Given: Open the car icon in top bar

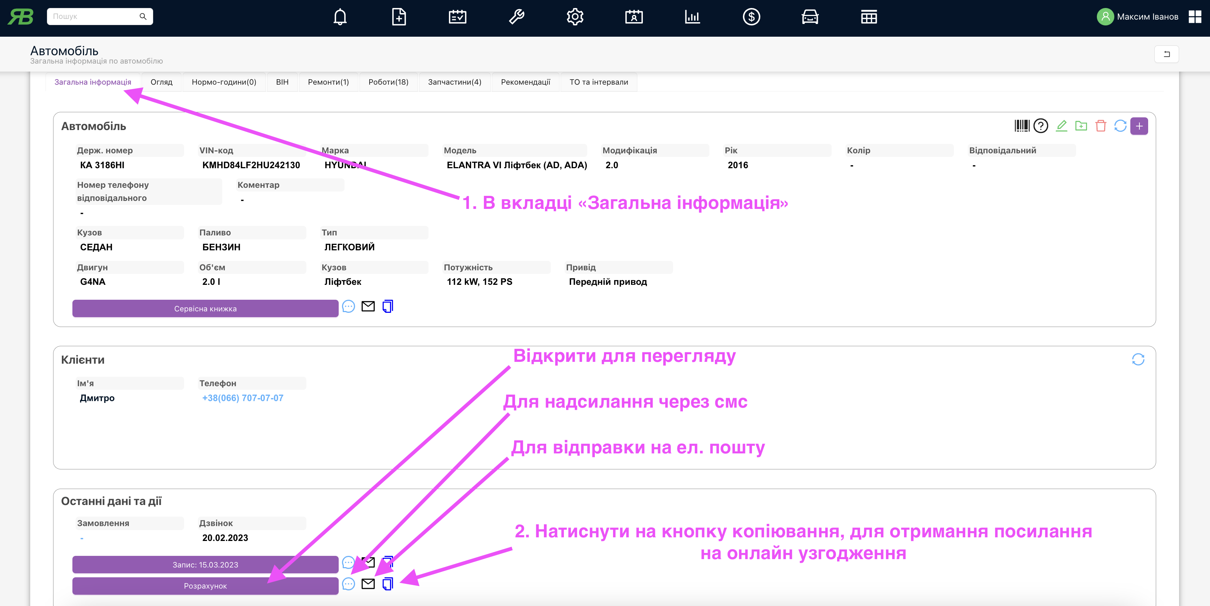Looking at the screenshot, I should pyautogui.click(x=810, y=17).
